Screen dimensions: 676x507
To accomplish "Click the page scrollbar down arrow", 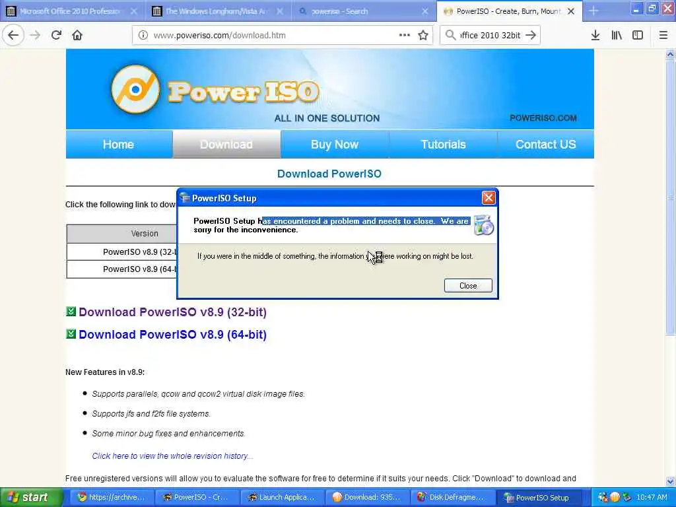I will [x=670, y=481].
